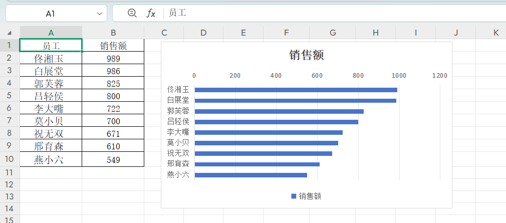Select the 销售额 header cell in column B

113,46
